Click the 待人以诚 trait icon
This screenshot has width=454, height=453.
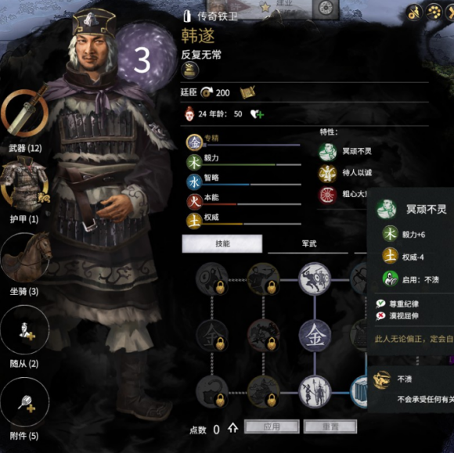[327, 173]
